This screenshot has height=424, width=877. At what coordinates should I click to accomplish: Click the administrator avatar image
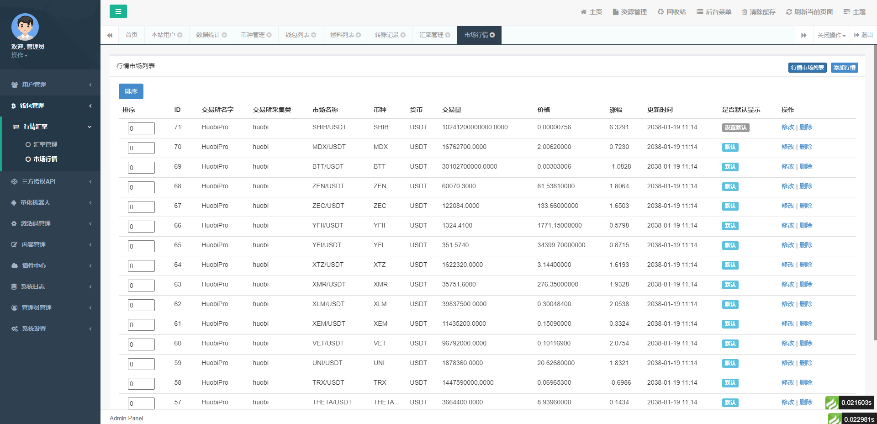click(25, 27)
